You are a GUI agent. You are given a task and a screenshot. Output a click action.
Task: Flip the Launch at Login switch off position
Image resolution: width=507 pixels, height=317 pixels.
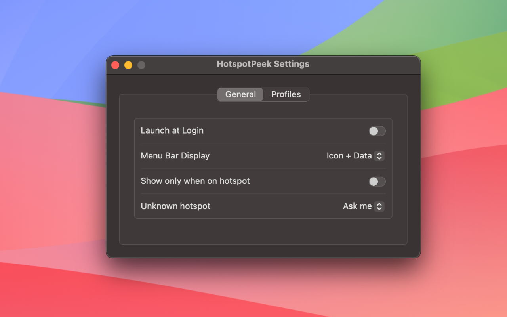coord(377,131)
